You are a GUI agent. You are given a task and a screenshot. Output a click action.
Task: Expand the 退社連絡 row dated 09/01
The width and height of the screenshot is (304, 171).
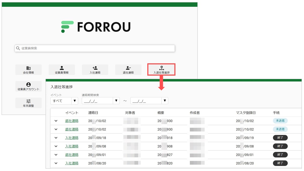click(x=56, y=155)
